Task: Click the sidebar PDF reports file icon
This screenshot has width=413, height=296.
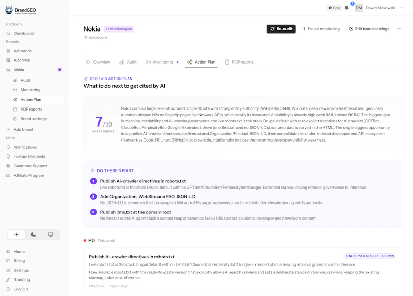Action: (x=15, y=110)
